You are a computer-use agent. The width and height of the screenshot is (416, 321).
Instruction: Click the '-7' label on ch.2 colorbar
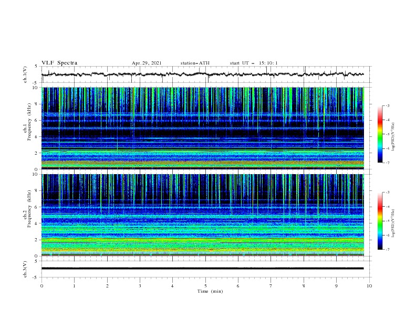point(388,250)
